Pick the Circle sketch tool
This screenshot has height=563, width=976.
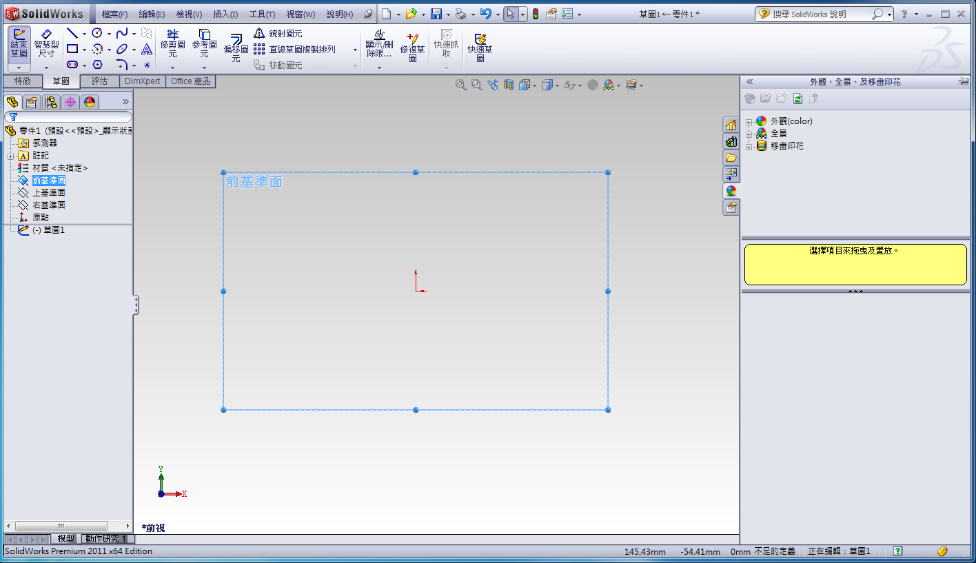pyautogui.click(x=97, y=33)
